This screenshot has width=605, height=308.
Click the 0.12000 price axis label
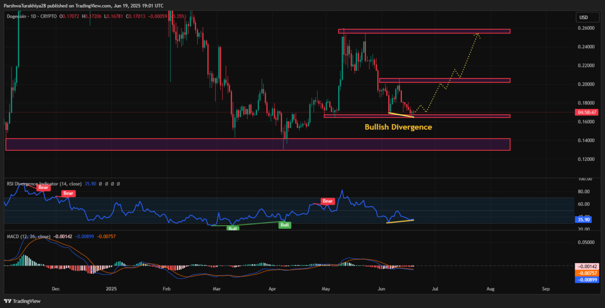(586, 159)
